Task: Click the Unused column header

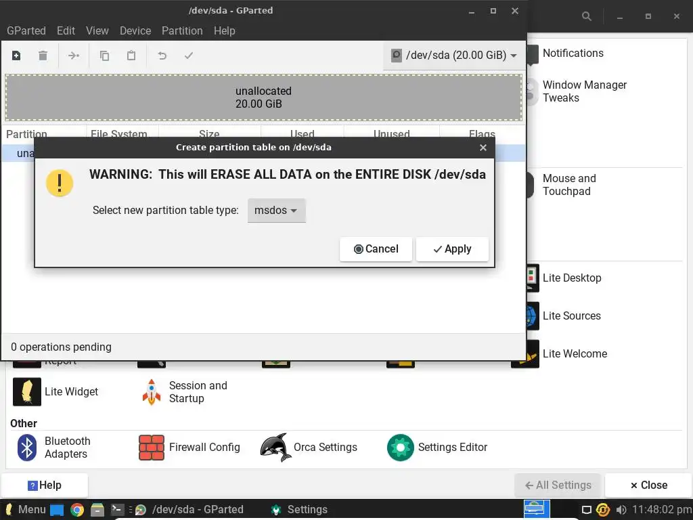Action: (x=392, y=133)
